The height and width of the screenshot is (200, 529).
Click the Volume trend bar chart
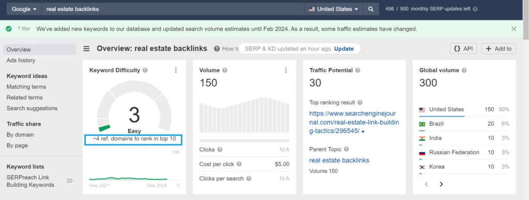[x=244, y=115]
